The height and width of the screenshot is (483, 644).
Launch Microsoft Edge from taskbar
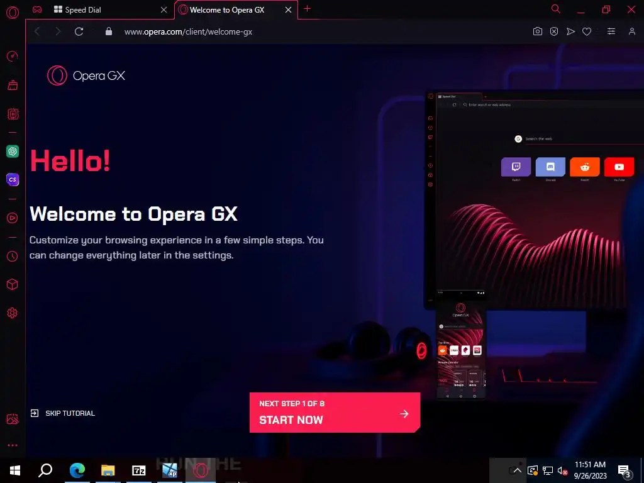point(77,470)
